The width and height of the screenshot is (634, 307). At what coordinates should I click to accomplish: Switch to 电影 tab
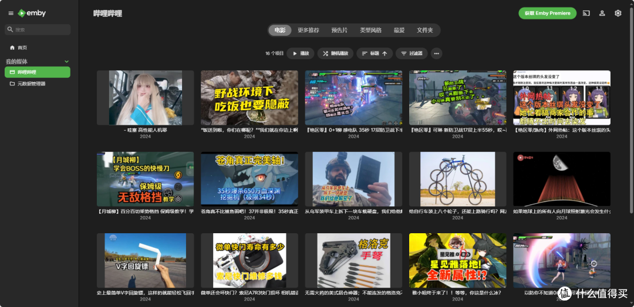(x=280, y=30)
